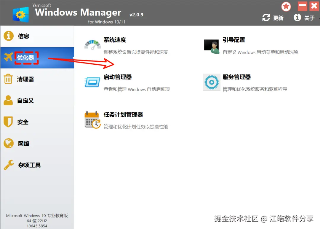Click the speedometer icon for 系统速度
320x229 pixels.
(x=92, y=45)
